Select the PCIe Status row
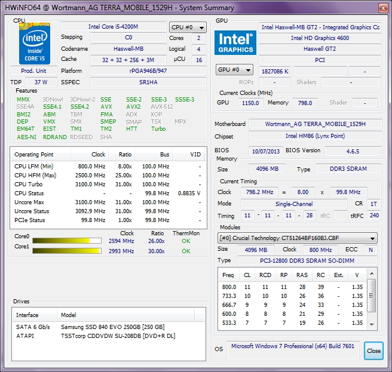 coord(108,220)
